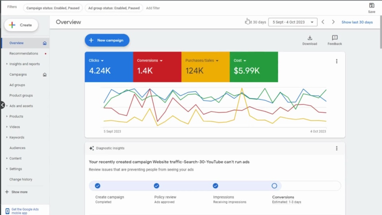Screen dimensions: 382x215
Task: Click Get the Google Ads mobile app link
Action: tap(25, 211)
